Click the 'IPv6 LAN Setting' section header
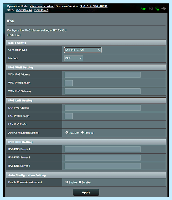The height and width of the screenshot is (200, 172). [x=86, y=101]
